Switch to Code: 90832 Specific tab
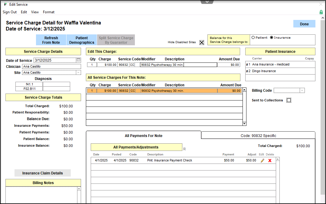 258,136
